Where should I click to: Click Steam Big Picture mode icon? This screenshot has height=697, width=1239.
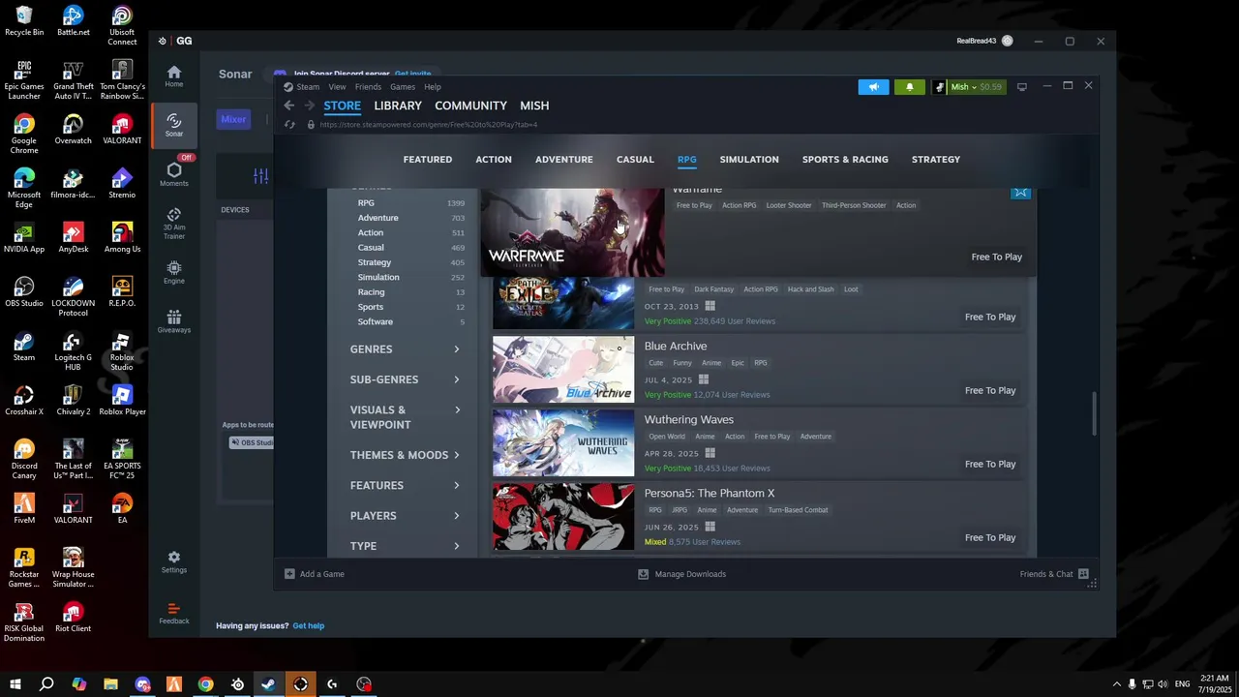[1021, 87]
